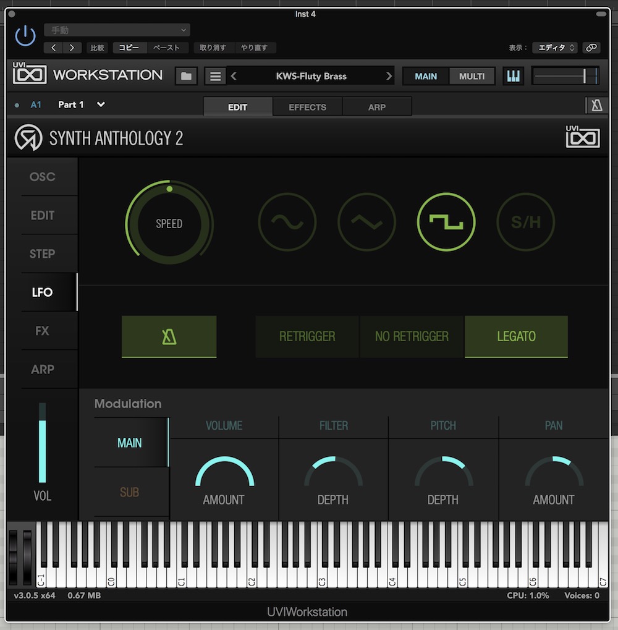Open the OSC side tab

(x=43, y=177)
